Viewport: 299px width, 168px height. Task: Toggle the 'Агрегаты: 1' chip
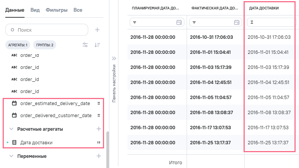point(18,45)
